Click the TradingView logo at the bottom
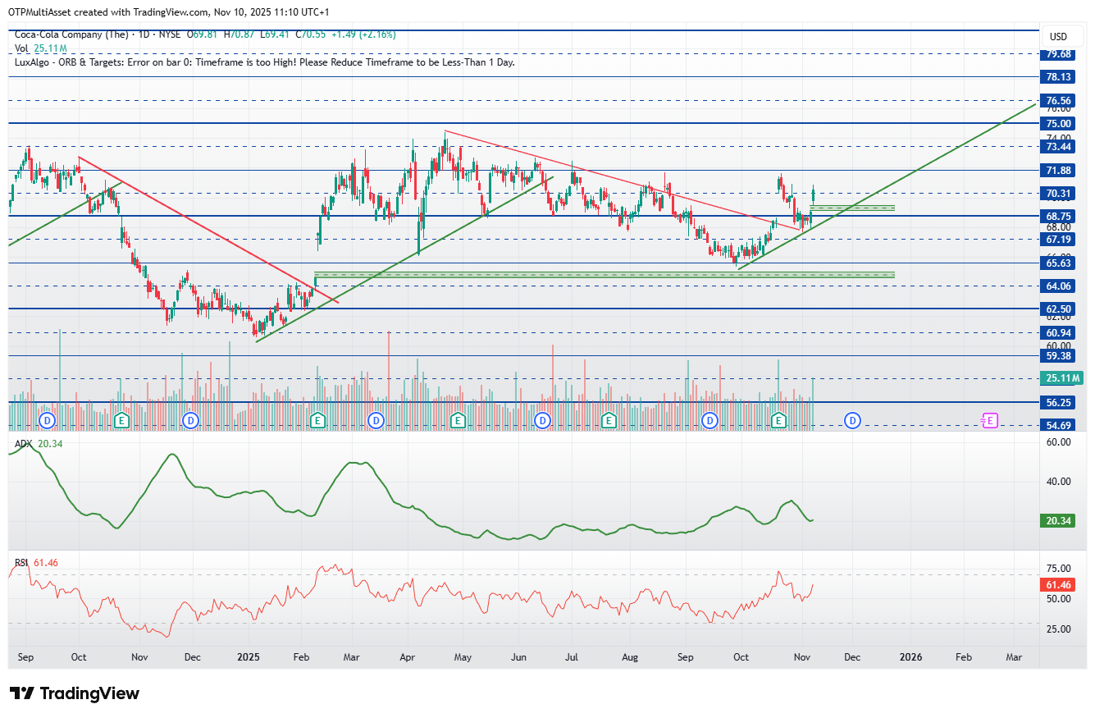 click(75, 693)
